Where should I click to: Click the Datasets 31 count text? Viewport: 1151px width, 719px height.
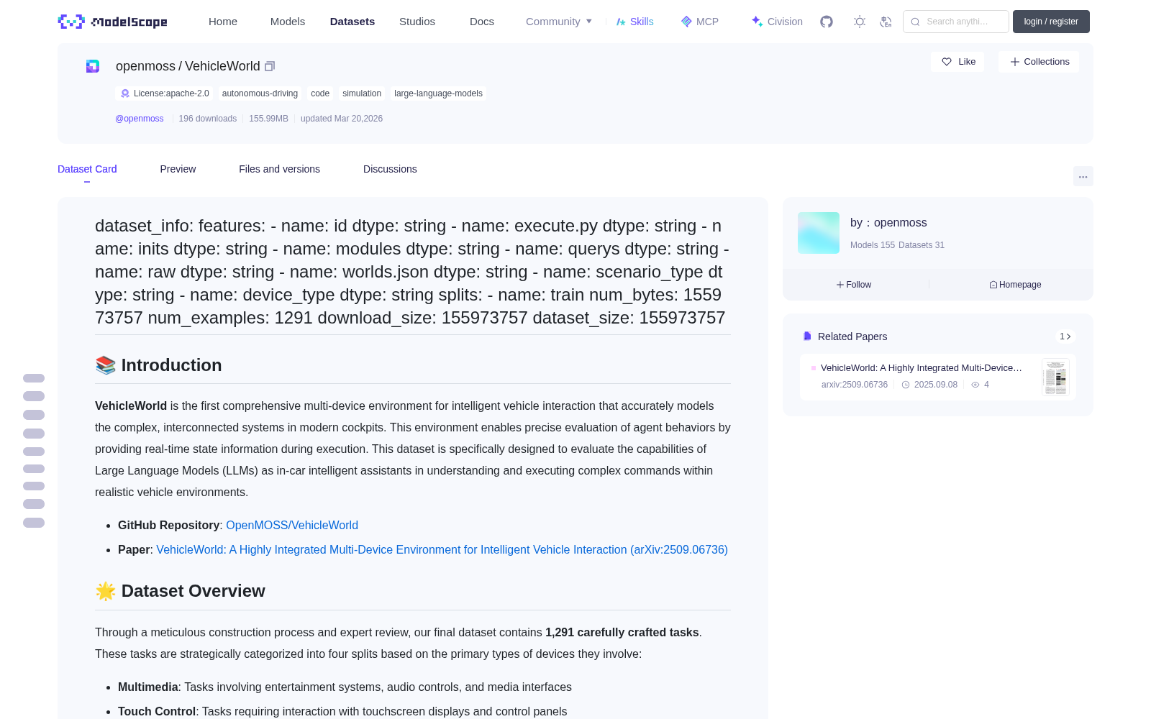tap(922, 245)
